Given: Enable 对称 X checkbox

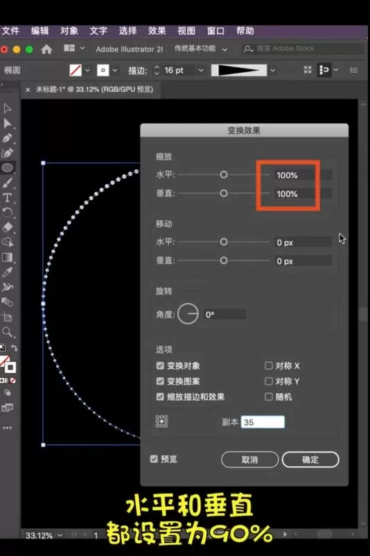Looking at the screenshot, I should pyautogui.click(x=269, y=365).
